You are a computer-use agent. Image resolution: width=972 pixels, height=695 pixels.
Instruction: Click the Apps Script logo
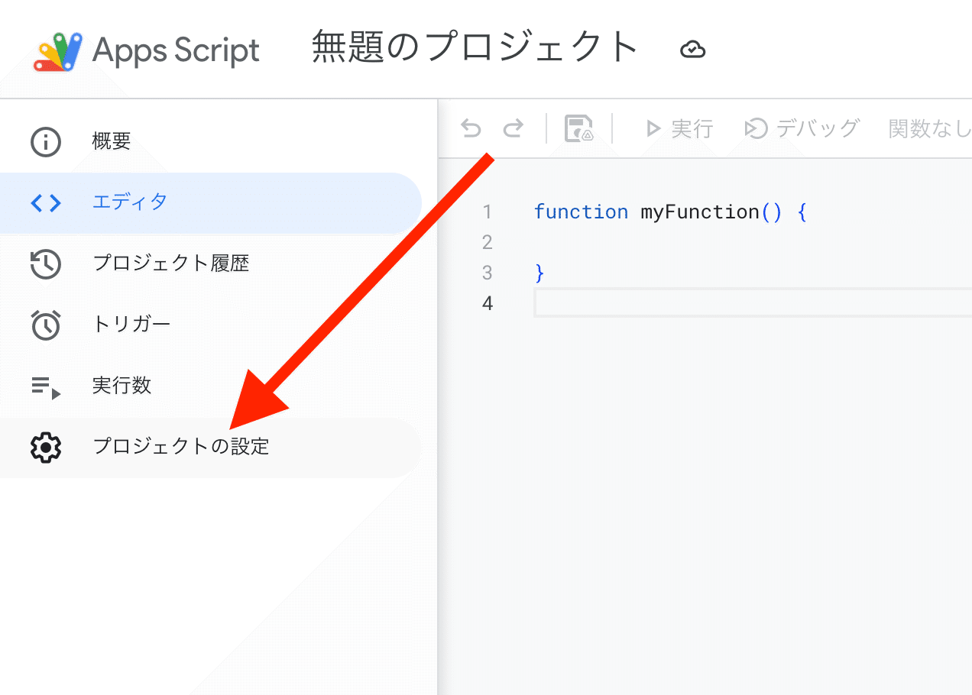pos(58,51)
